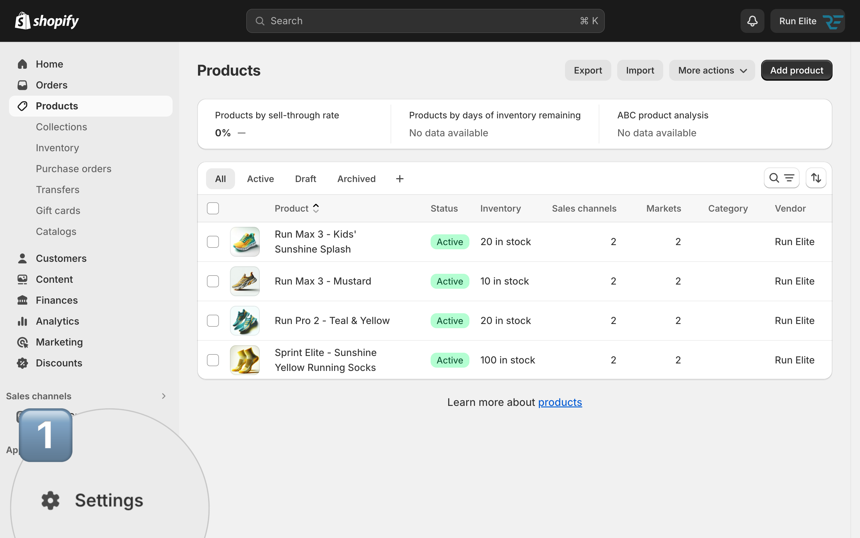Click the Inventory column header
Screen dimensions: 860x538
tap(500, 208)
